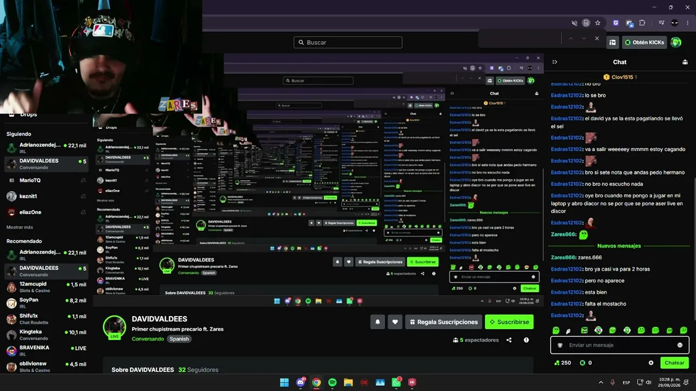This screenshot has height=391, width=696.
Task: Open the Chrome media controls icon
Action: 661,23
